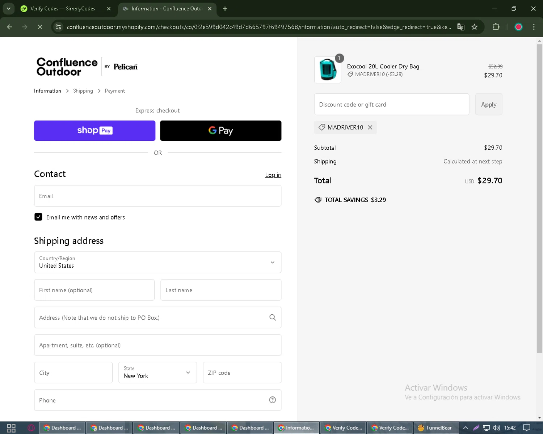The width and height of the screenshot is (543, 434).
Task: Open a new browser tab
Action: click(225, 9)
